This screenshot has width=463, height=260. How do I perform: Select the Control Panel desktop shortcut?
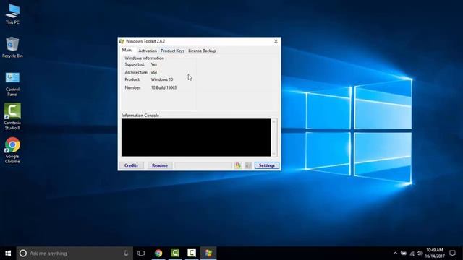[12, 84]
